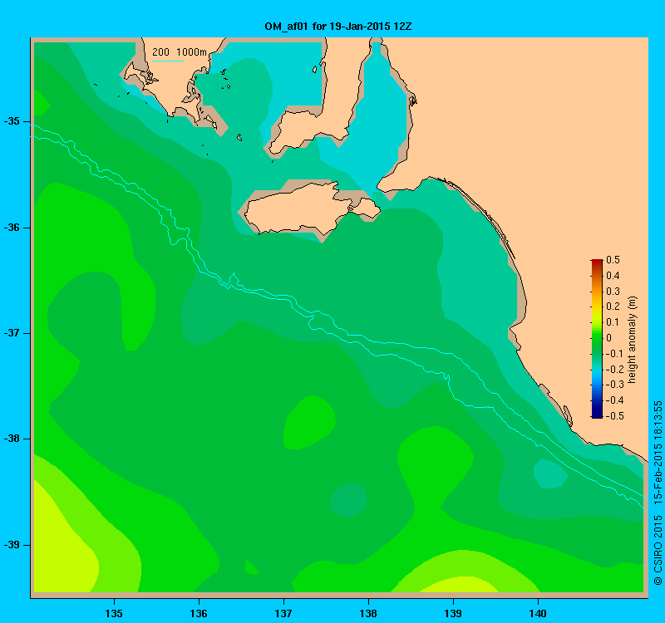Click the colorbar value 0
The image size is (665, 623).
click(609, 338)
